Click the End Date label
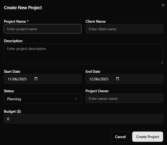 (x=93, y=71)
